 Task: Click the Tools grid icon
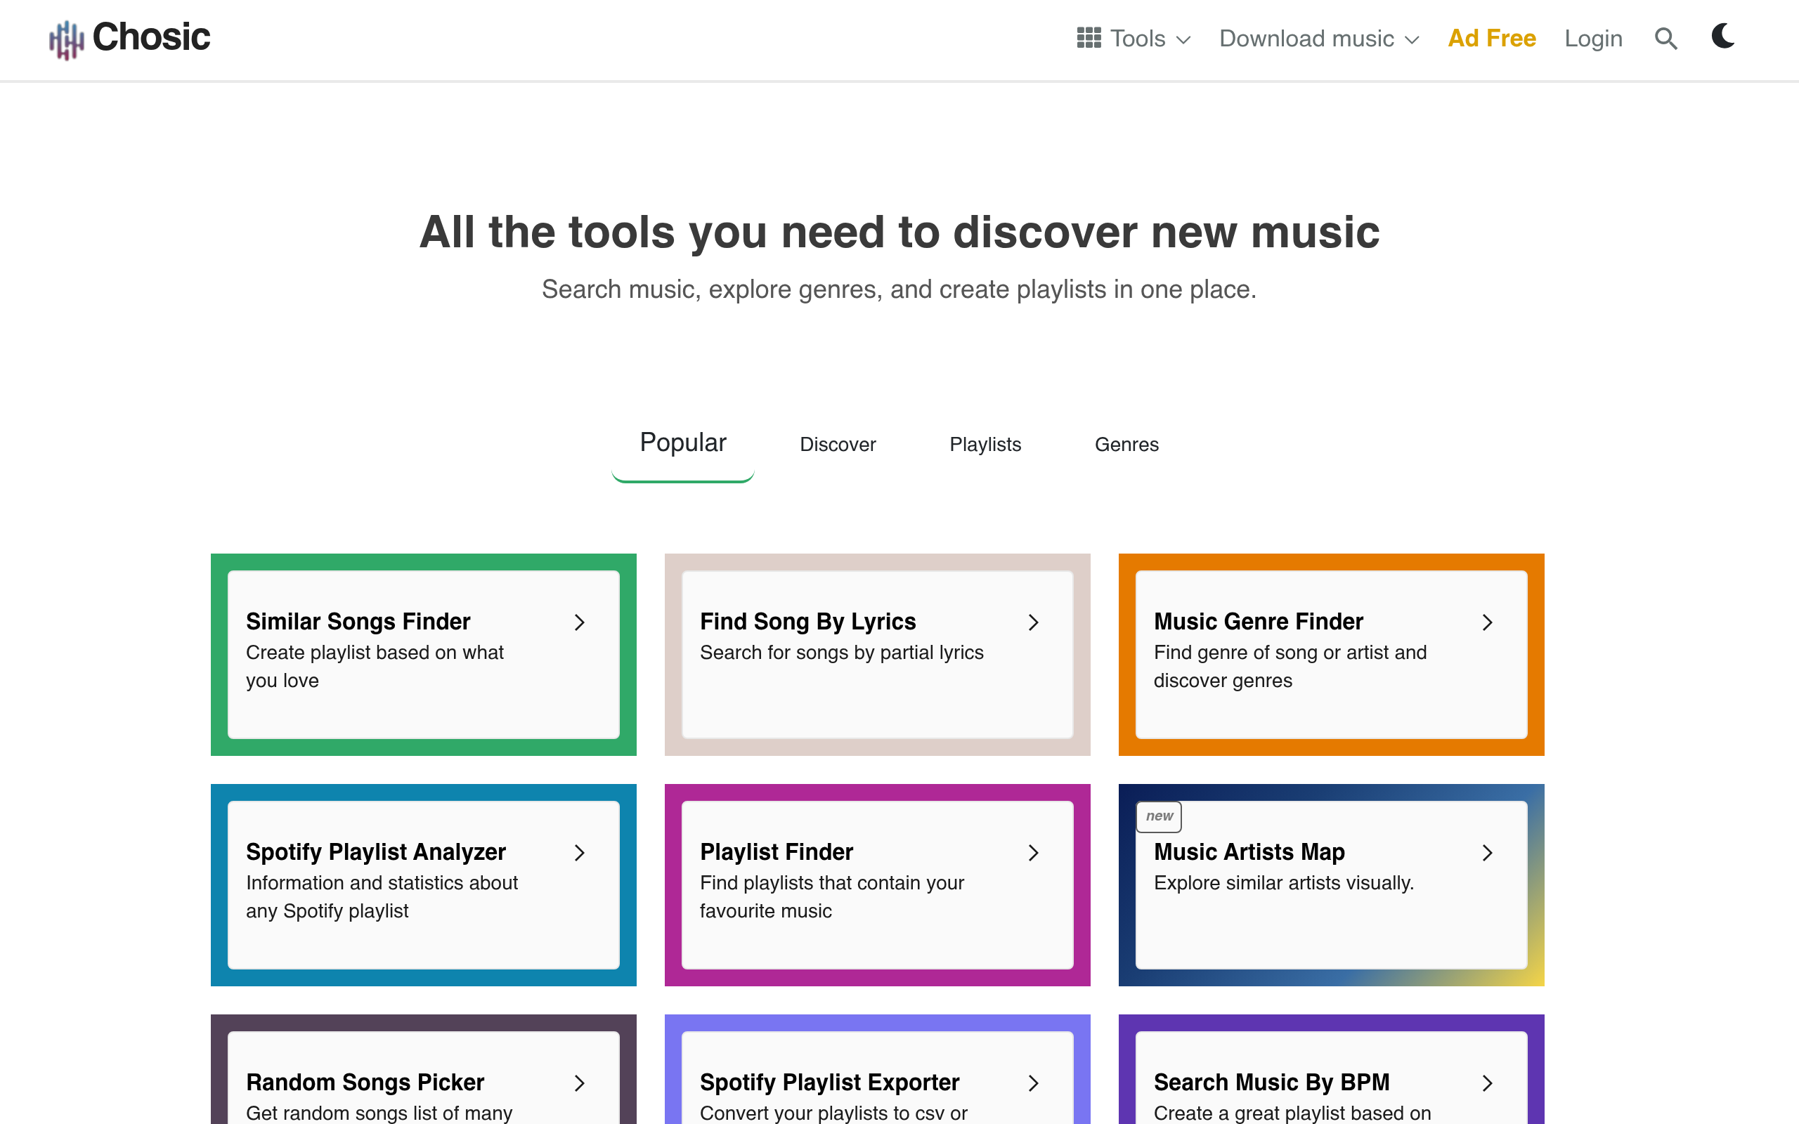[x=1089, y=38]
